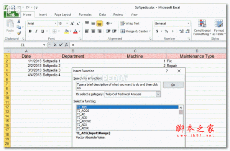Switch to the Insert tab
This screenshot has width=230, height=151.
(43, 15)
